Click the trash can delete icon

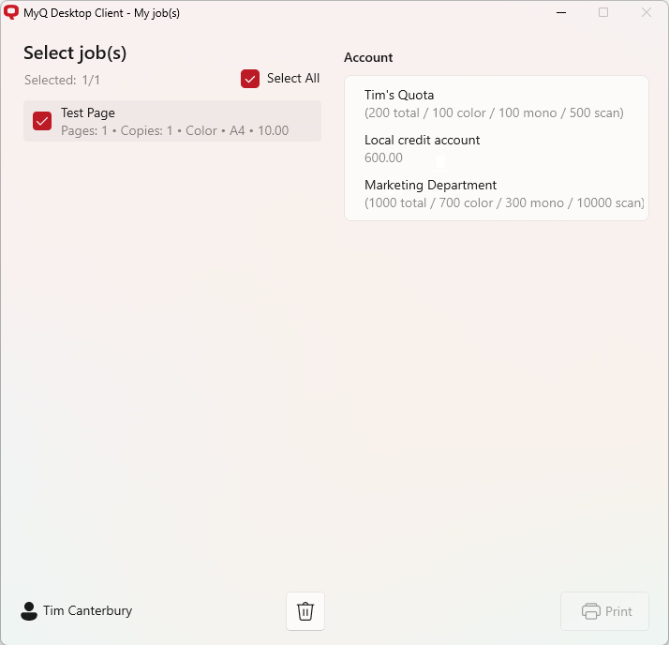click(305, 611)
